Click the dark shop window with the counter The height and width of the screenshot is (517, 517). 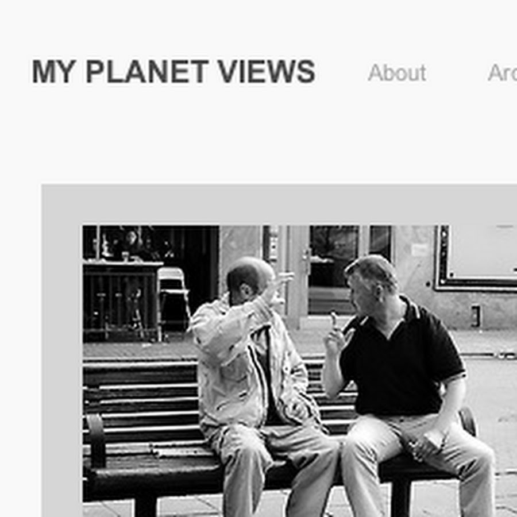(x=150, y=284)
